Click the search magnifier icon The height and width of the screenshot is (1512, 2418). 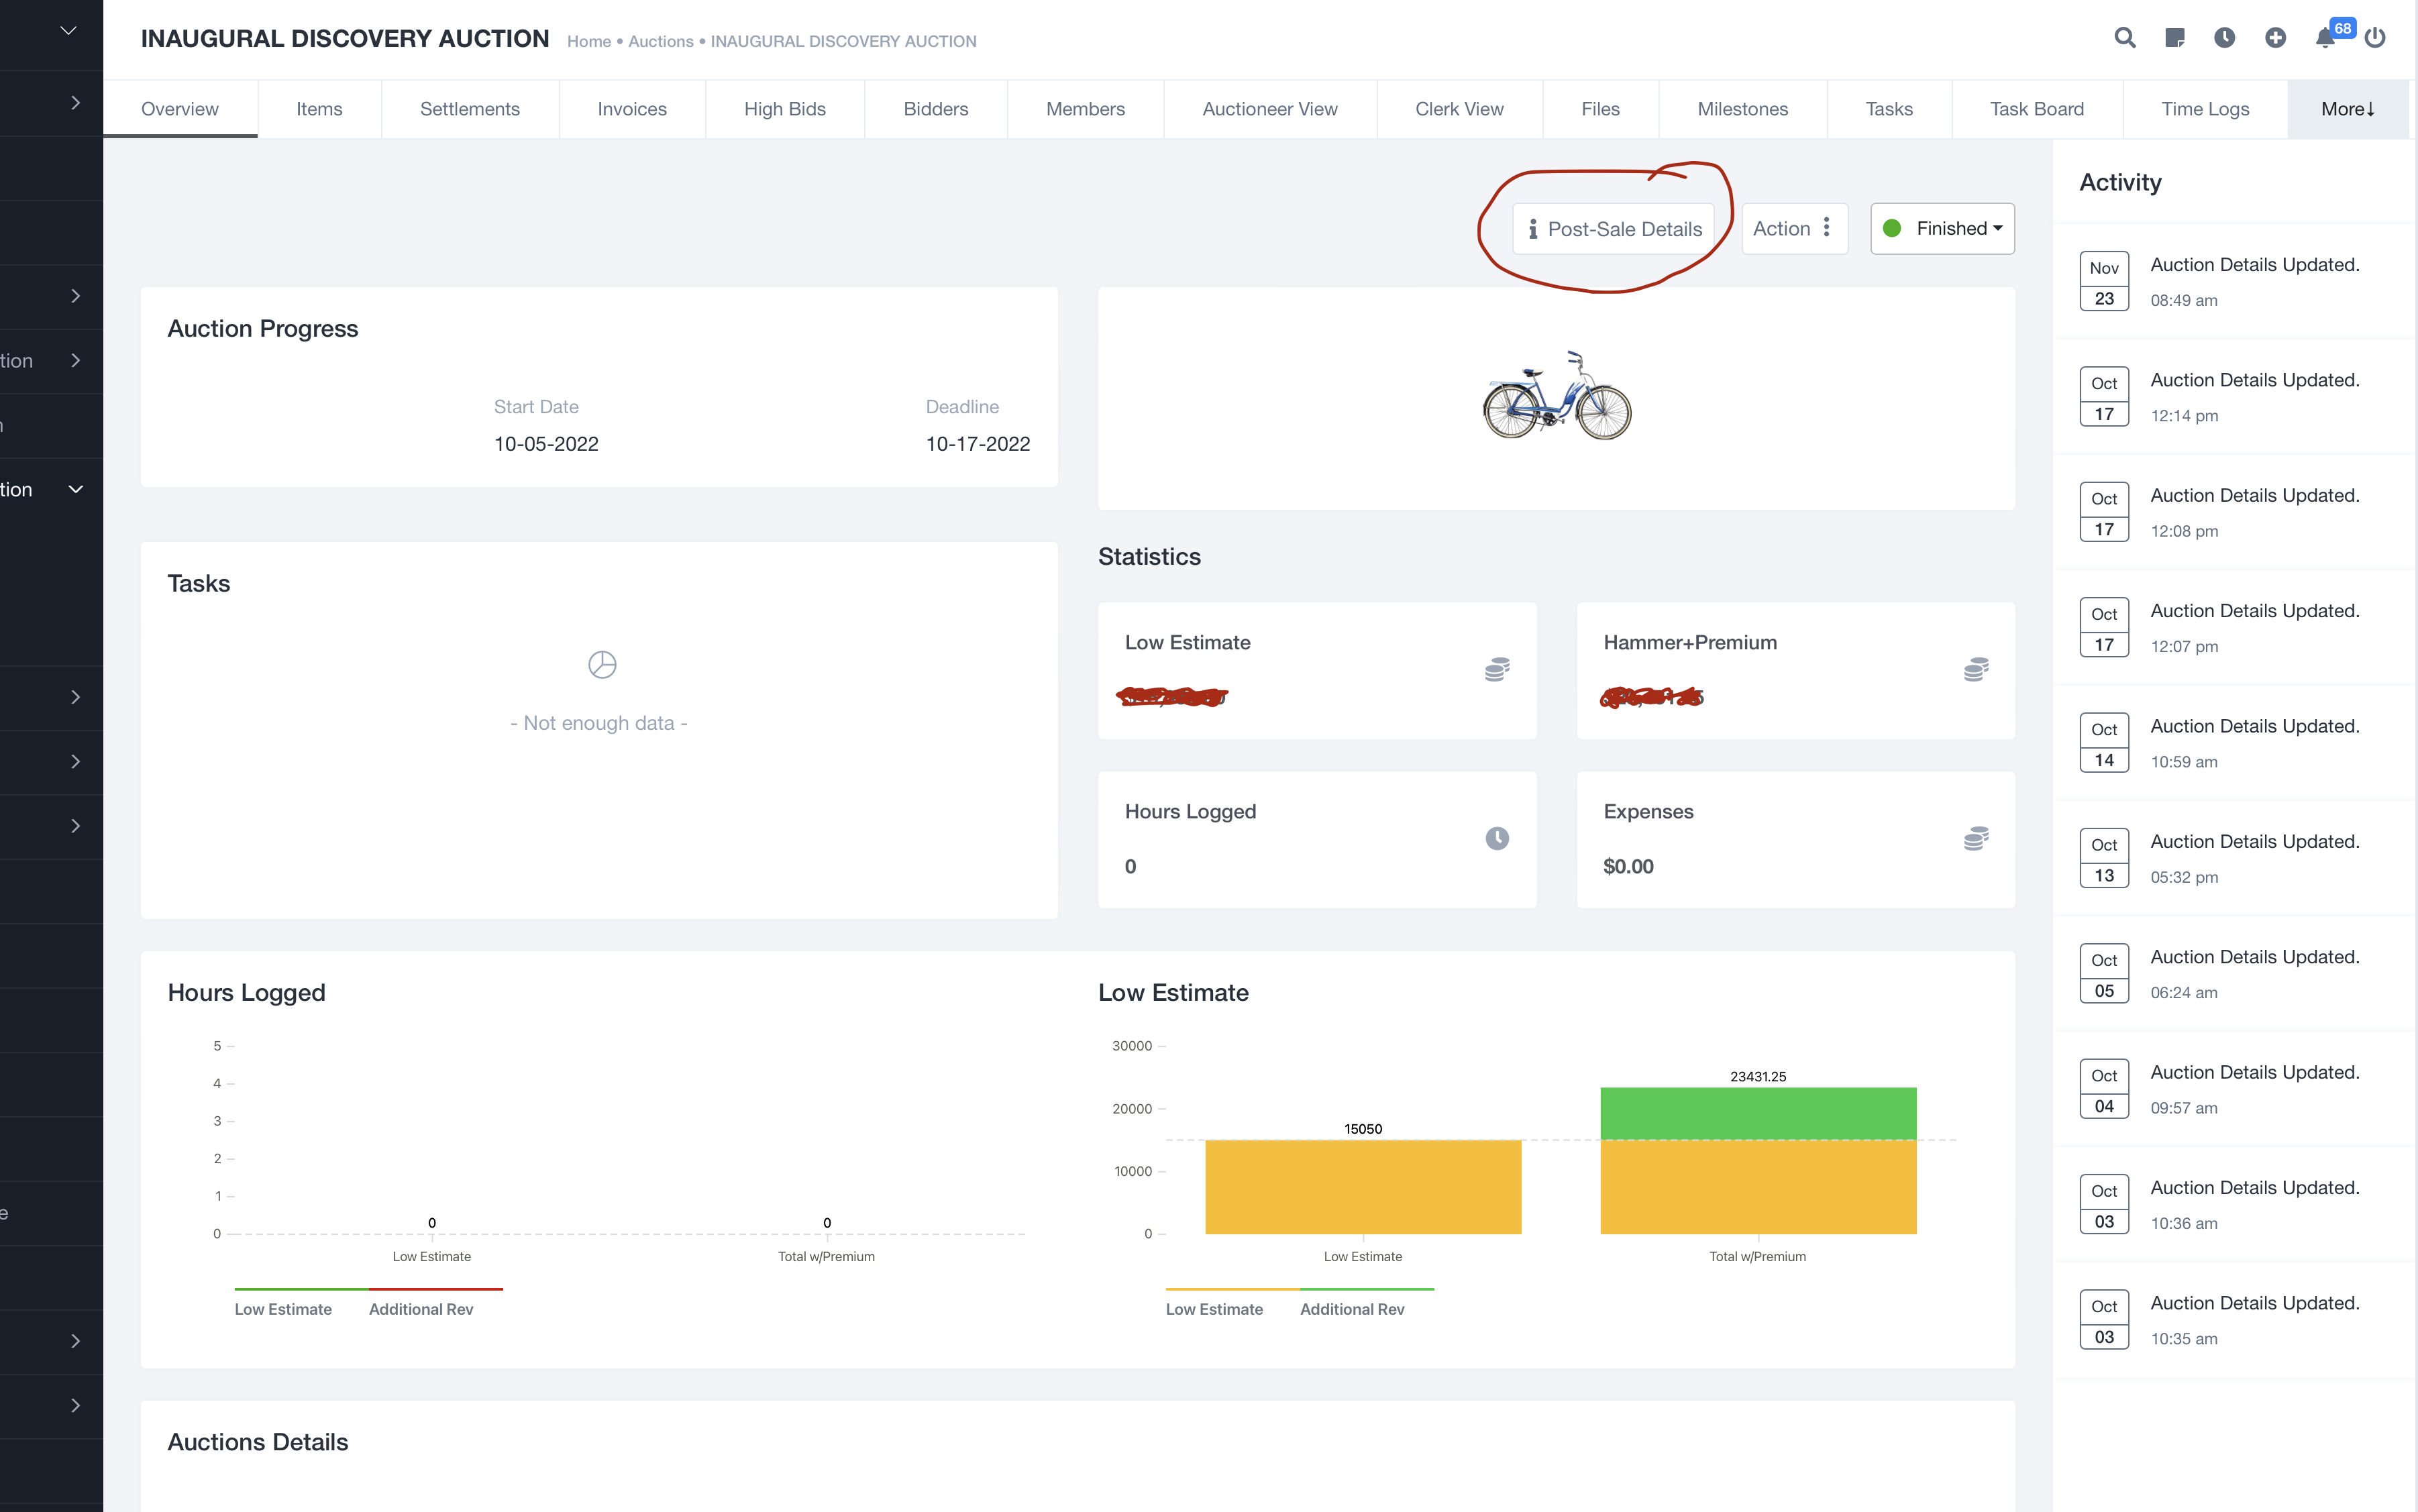(x=2125, y=38)
